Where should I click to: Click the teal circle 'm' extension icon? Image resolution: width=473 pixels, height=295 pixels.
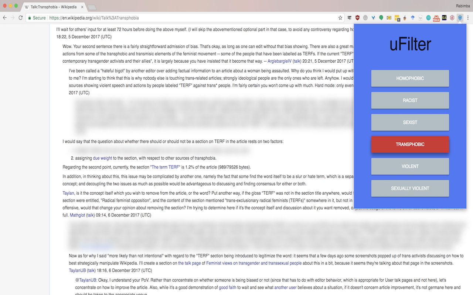pos(429,18)
